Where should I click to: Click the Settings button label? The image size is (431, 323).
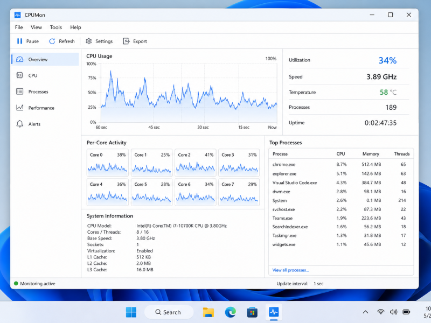click(x=104, y=41)
